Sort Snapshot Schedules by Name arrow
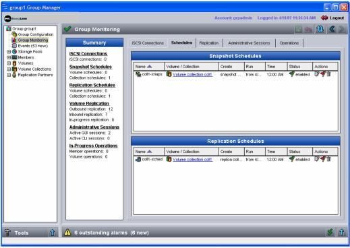The height and width of the screenshot is (248, 350). (x=149, y=67)
